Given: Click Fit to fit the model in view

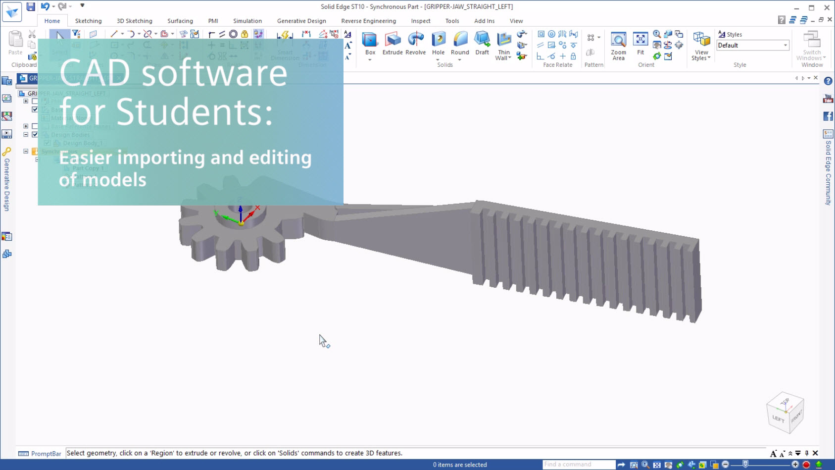Looking at the screenshot, I should (640, 45).
